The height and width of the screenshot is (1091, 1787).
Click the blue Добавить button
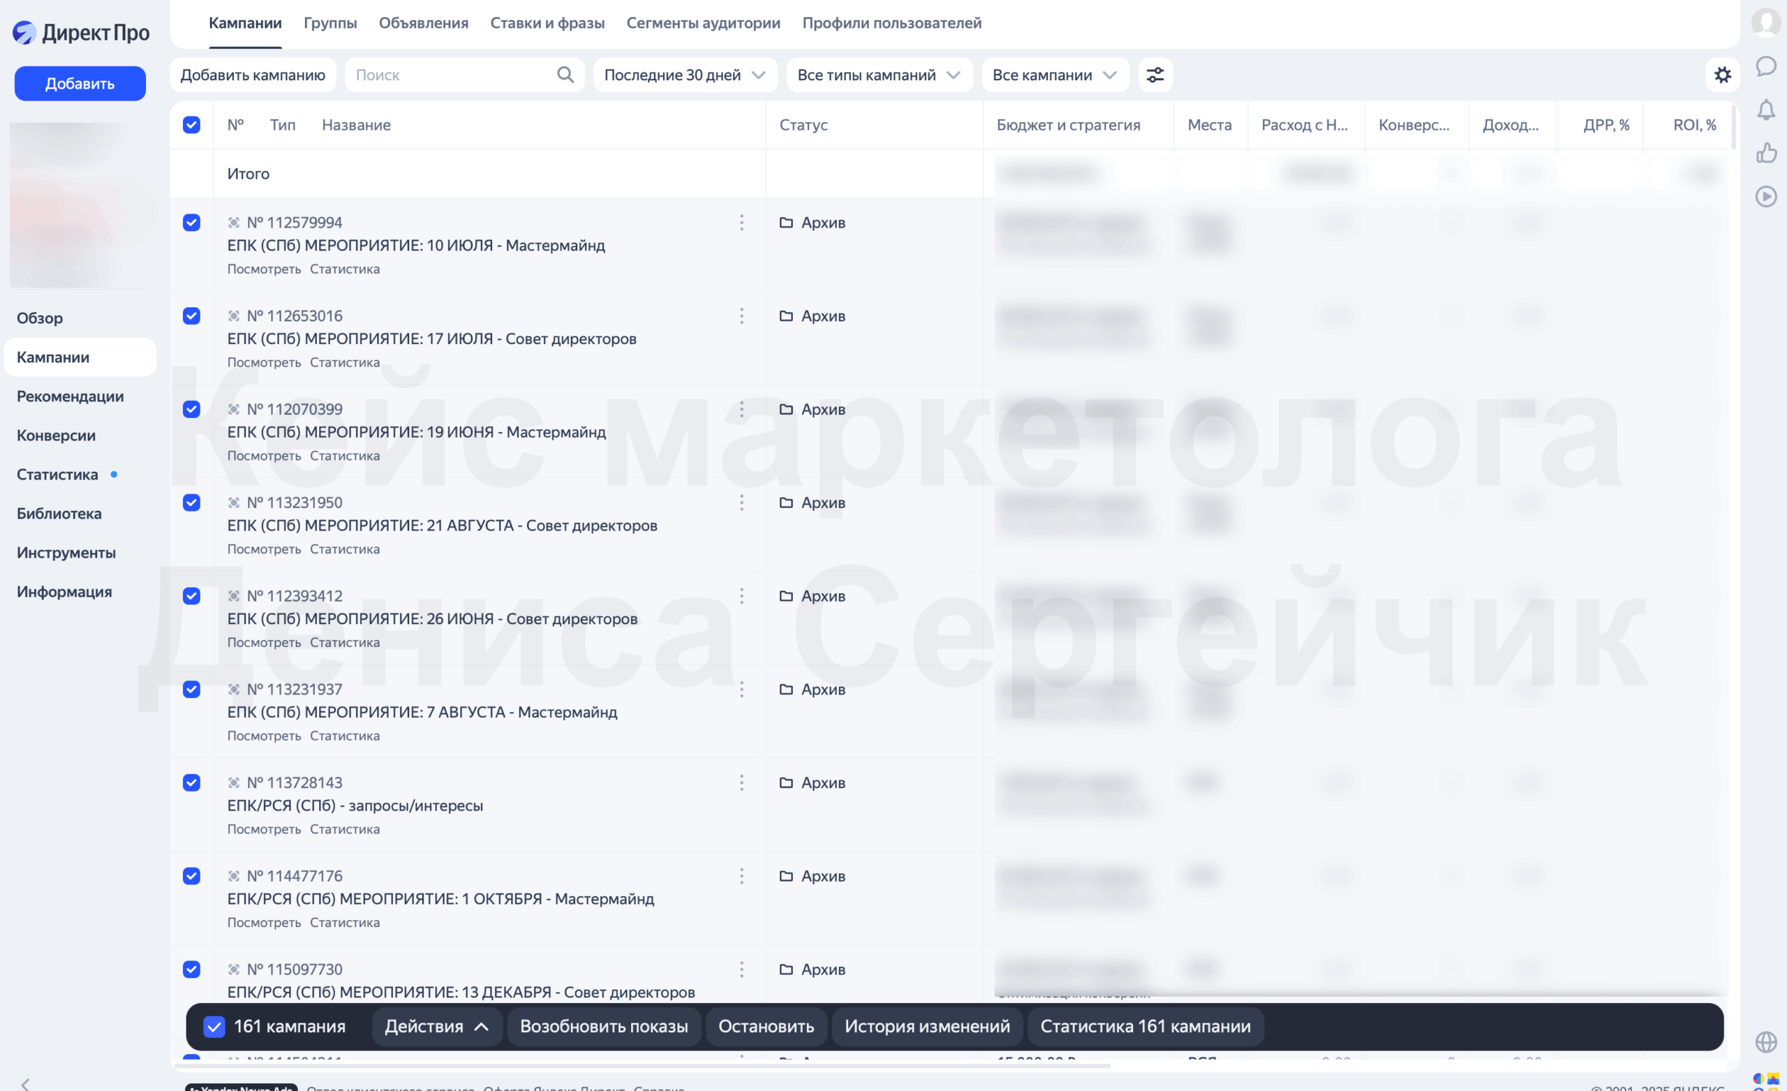(x=80, y=84)
